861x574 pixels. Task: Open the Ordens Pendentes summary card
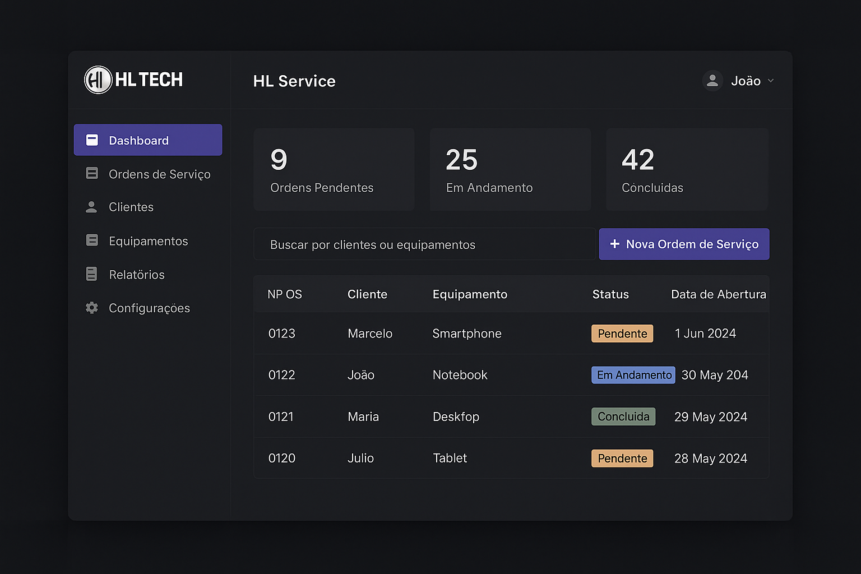coord(334,169)
